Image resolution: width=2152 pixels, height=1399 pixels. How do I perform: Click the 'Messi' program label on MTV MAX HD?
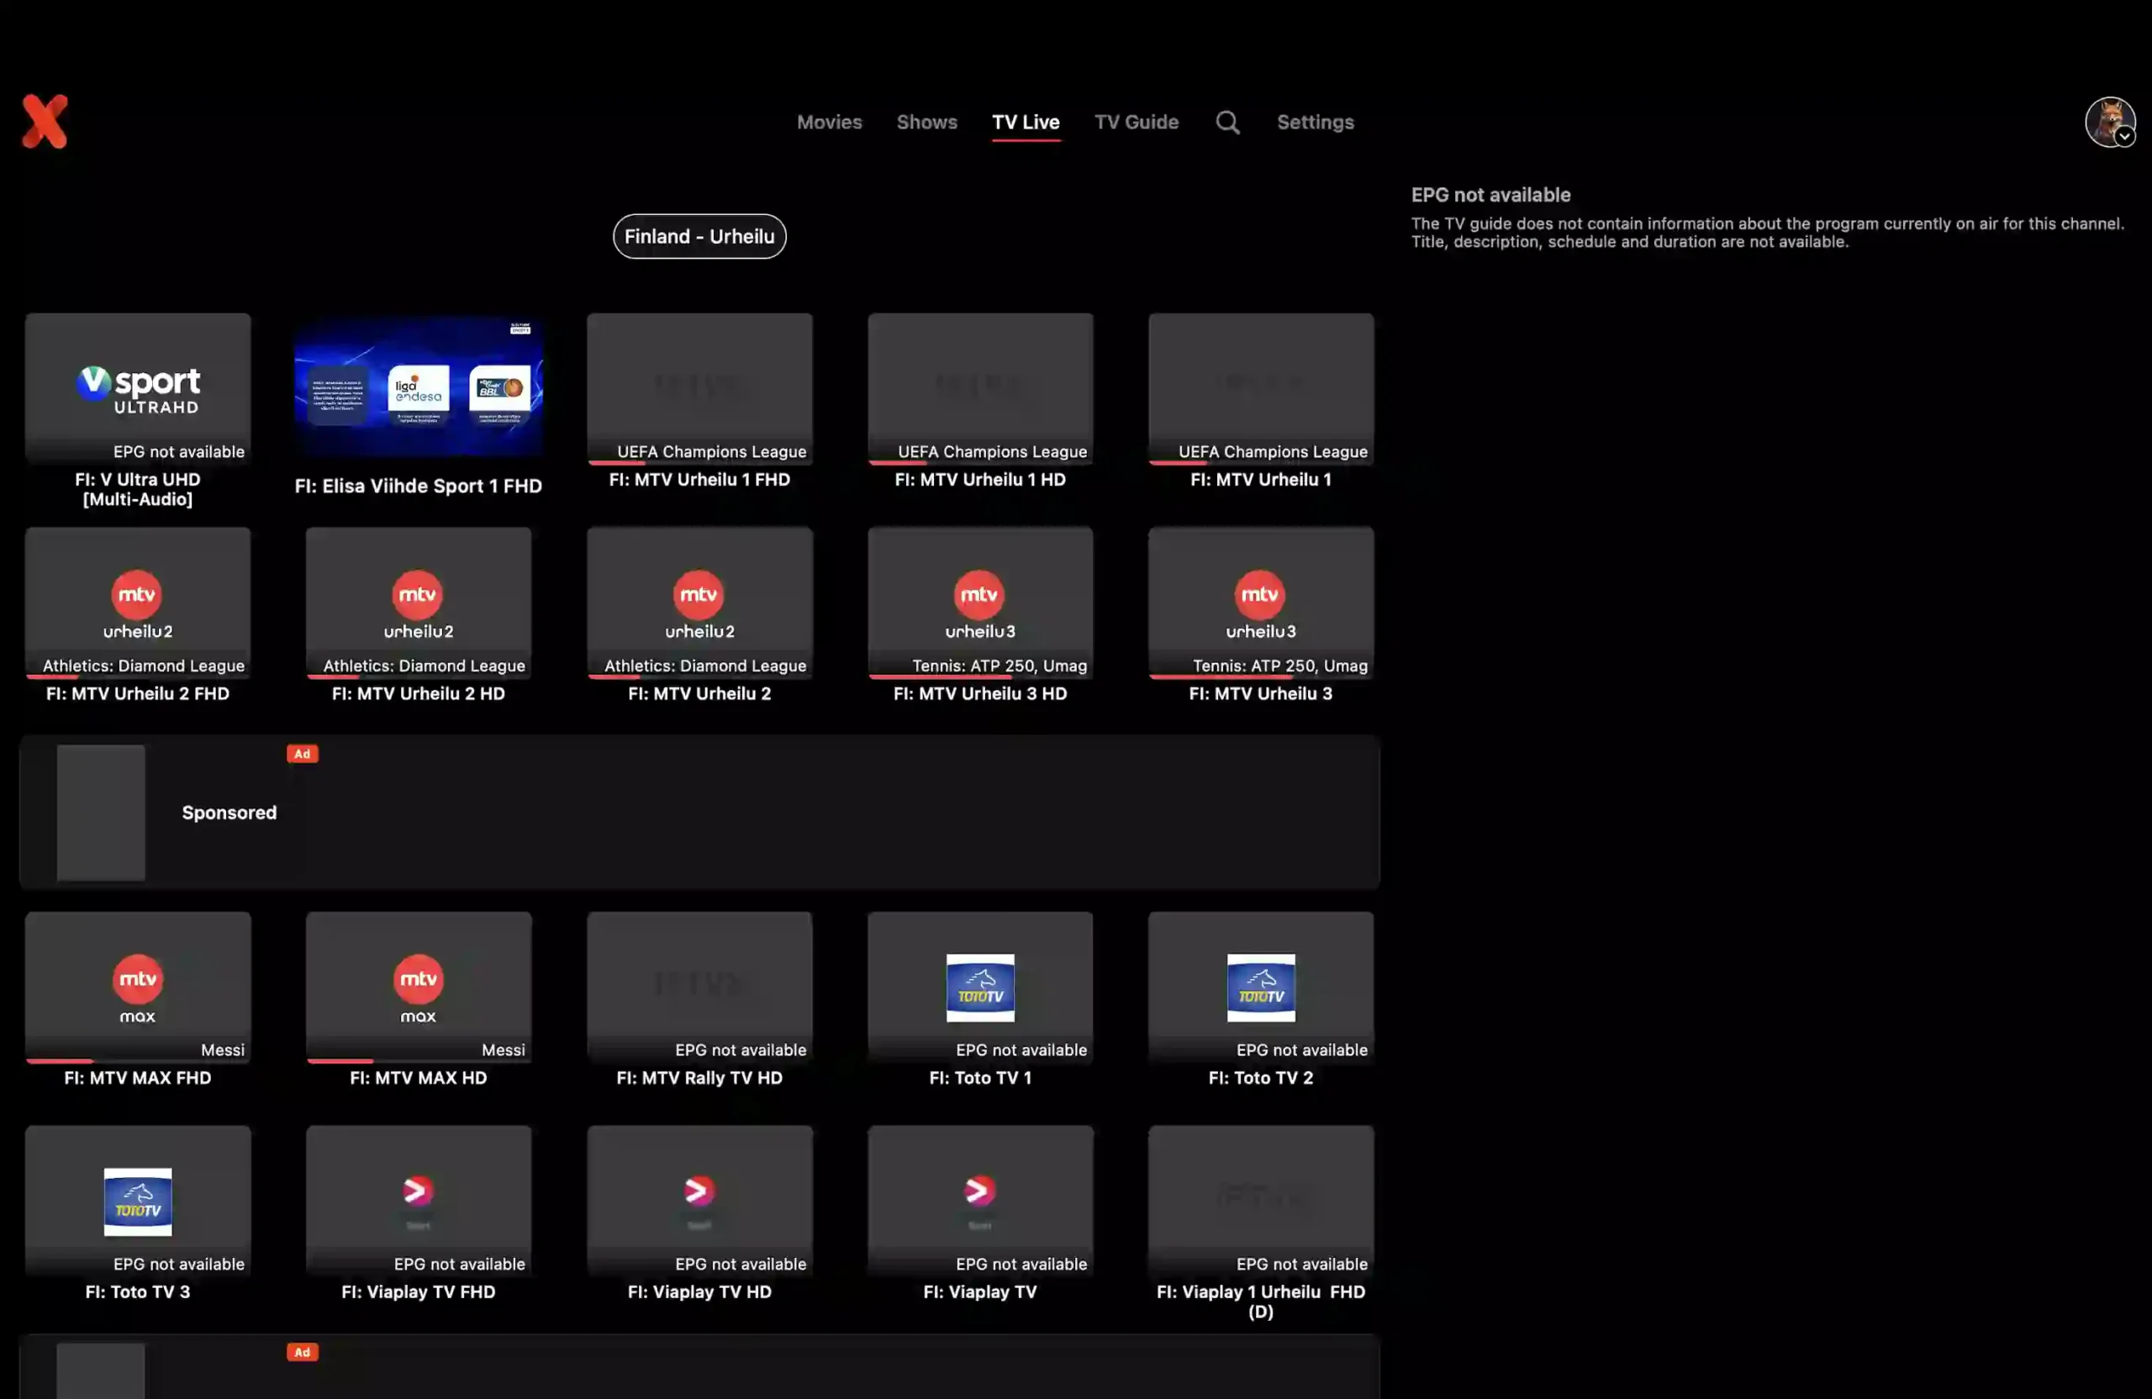(503, 1050)
